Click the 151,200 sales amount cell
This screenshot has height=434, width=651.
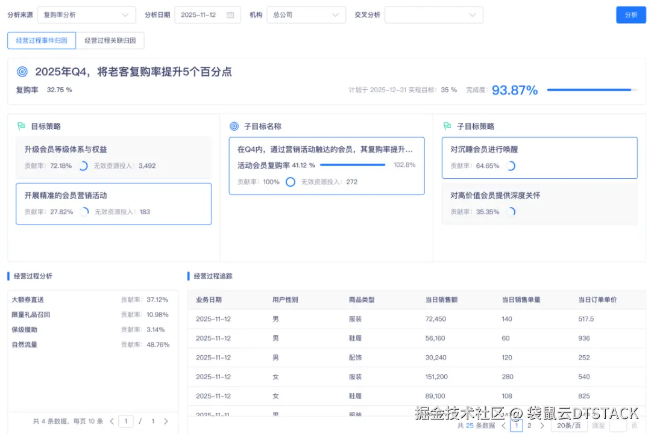pos(436,377)
